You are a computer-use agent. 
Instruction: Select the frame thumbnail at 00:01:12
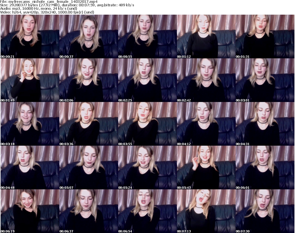(206, 36)
